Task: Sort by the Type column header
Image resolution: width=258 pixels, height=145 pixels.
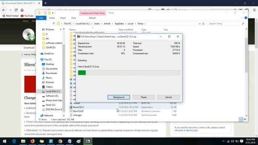Action: tap(144, 30)
